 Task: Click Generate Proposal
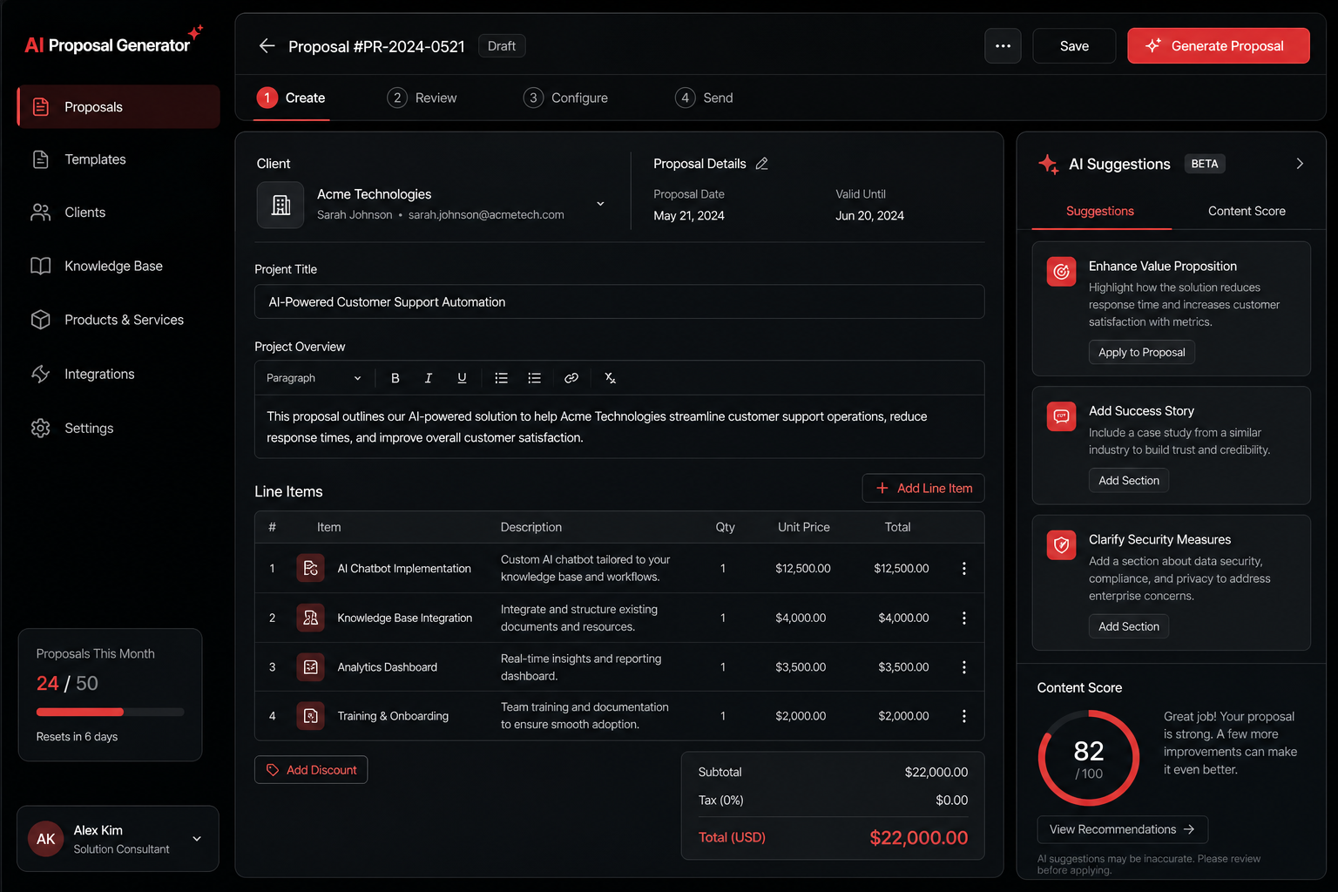point(1218,46)
